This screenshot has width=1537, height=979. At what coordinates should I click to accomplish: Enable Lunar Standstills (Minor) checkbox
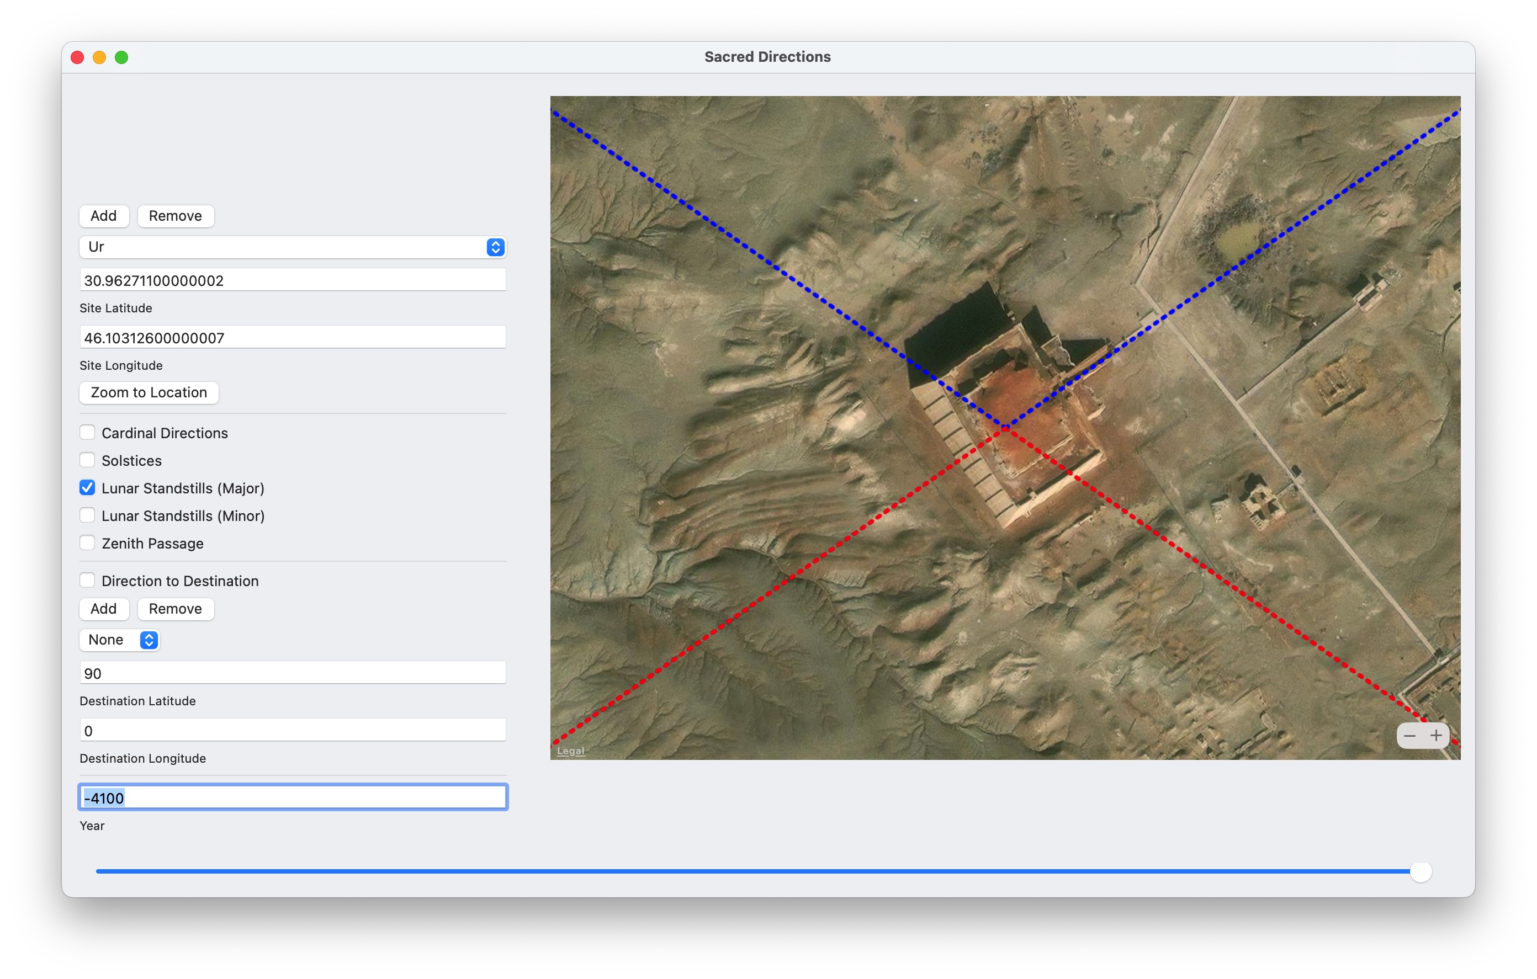click(87, 515)
